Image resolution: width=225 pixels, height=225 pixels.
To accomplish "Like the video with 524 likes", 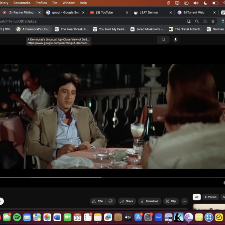I will (x=97, y=201).
